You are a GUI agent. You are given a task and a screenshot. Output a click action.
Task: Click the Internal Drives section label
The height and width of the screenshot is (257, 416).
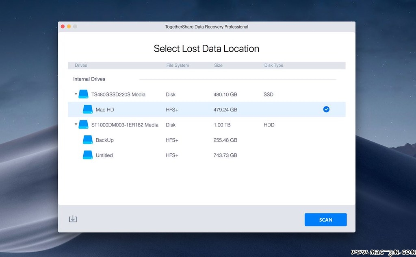(89, 79)
